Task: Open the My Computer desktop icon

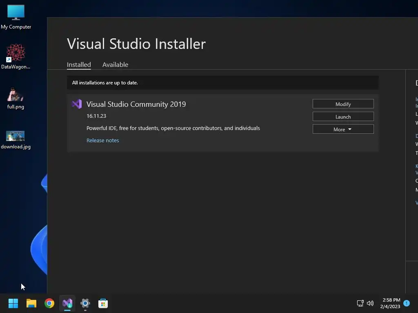Action: pos(16,17)
